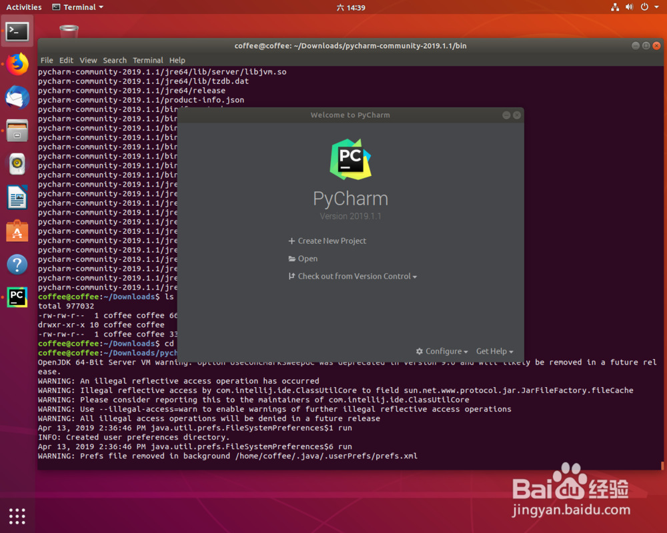The height and width of the screenshot is (533, 667).
Task: Open the Terminal app menu in top bar
Action: click(78, 7)
